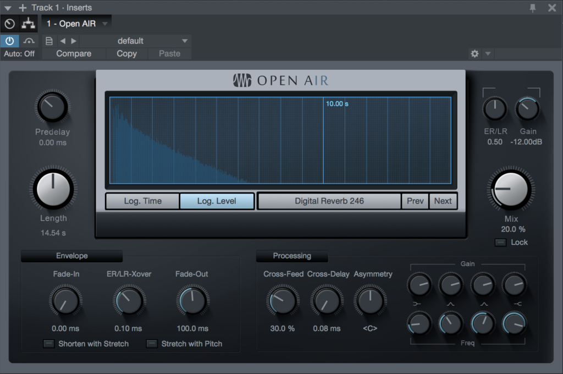Click the Fade-In value 0.00 ms

pyautogui.click(x=65, y=328)
